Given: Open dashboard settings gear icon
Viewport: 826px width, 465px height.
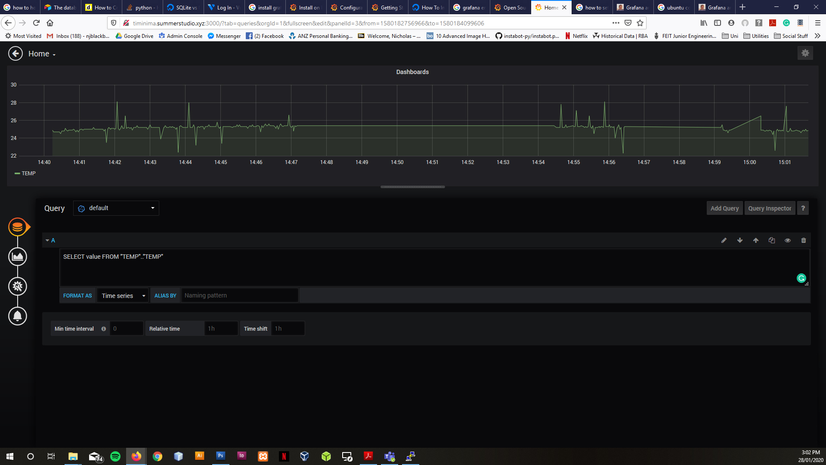Looking at the screenshot, I should 805,53.
